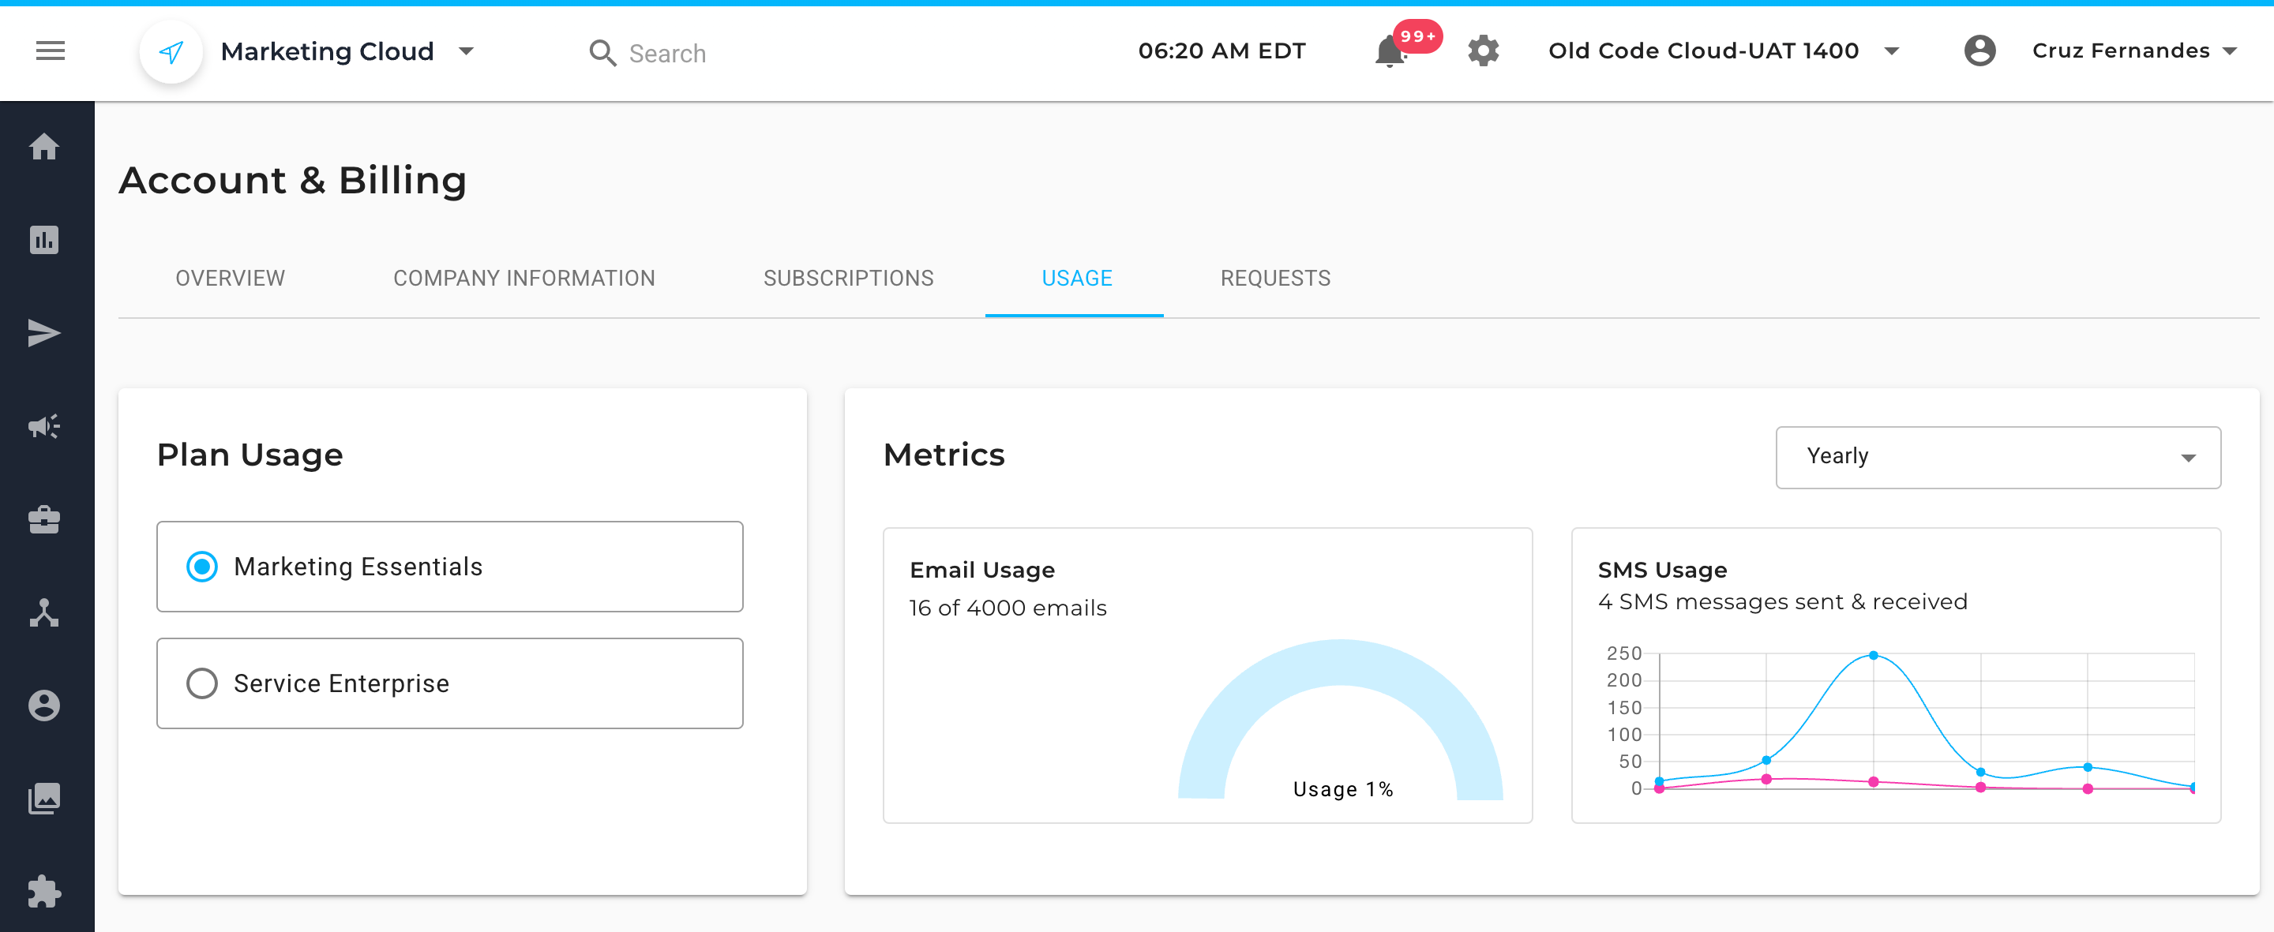Viewport: 2274px width, 932px height.
Task: Click into the Search field
Action: pos(667,54)
